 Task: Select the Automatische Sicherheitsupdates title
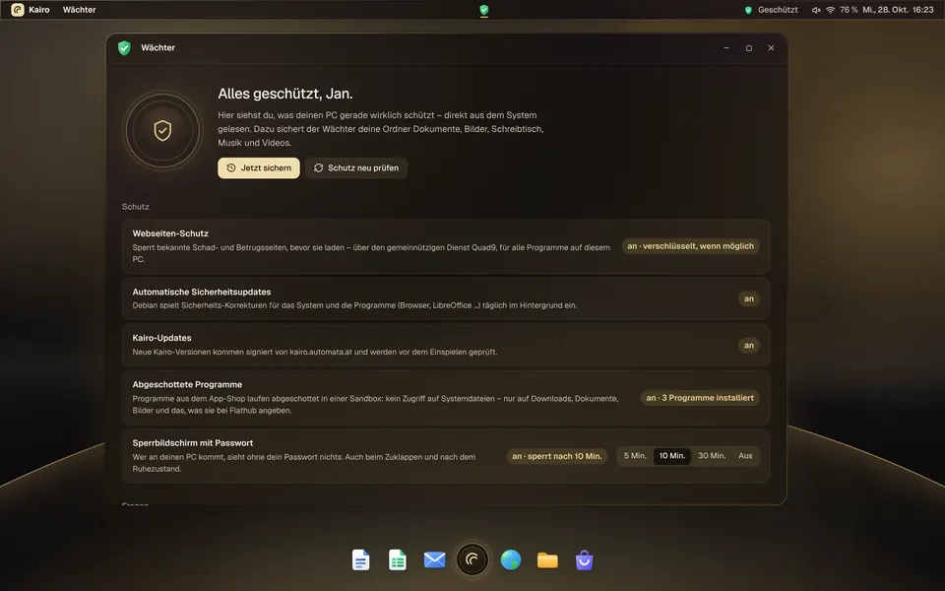(x=202, y=292)
